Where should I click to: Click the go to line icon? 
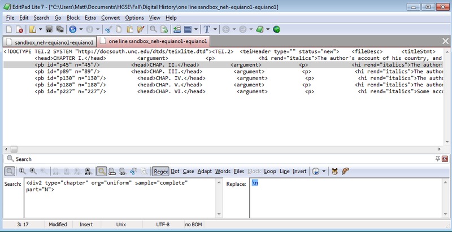click(x=164, y=29)
